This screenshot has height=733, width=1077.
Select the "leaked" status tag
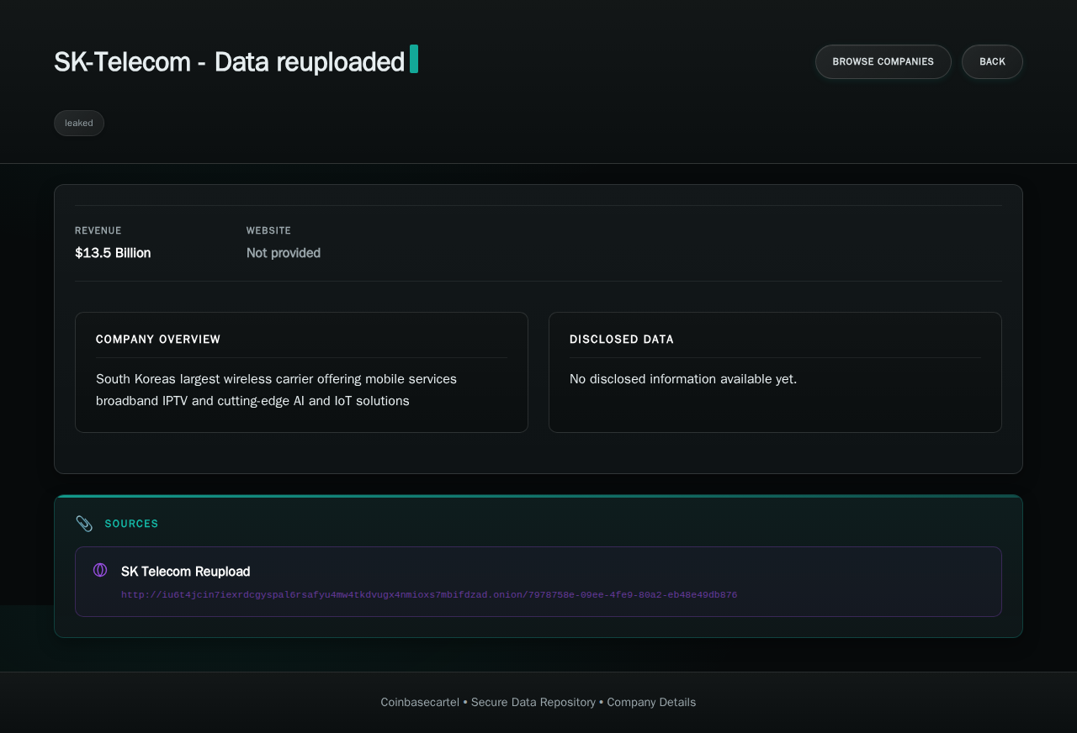(79, 123)
